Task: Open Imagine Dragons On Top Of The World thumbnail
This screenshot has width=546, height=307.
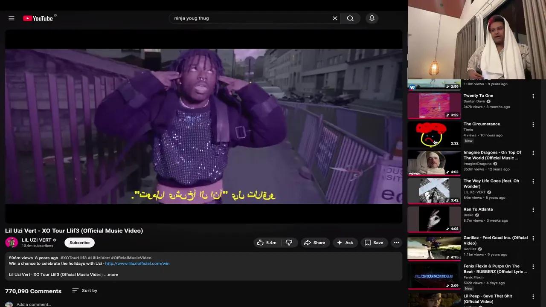Action: click(434, 162)
